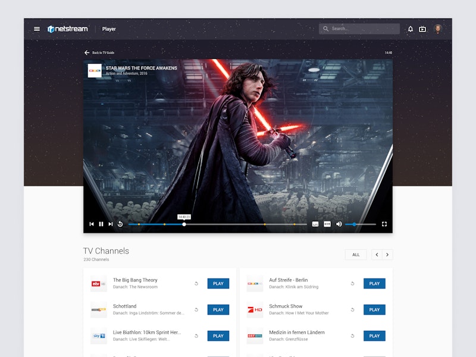Click the ntv HD channel logo

[99, 284]
